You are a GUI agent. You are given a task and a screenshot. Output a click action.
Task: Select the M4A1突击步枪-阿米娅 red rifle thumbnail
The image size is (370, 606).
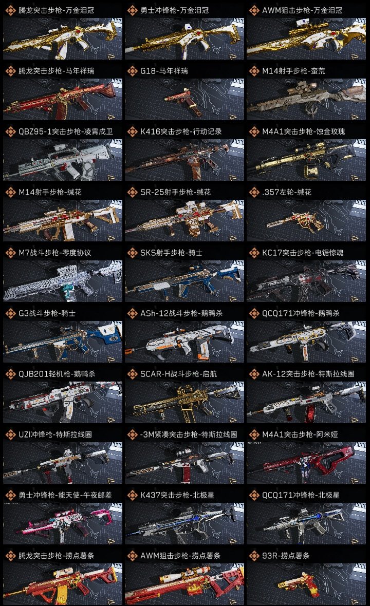(306, 463)
